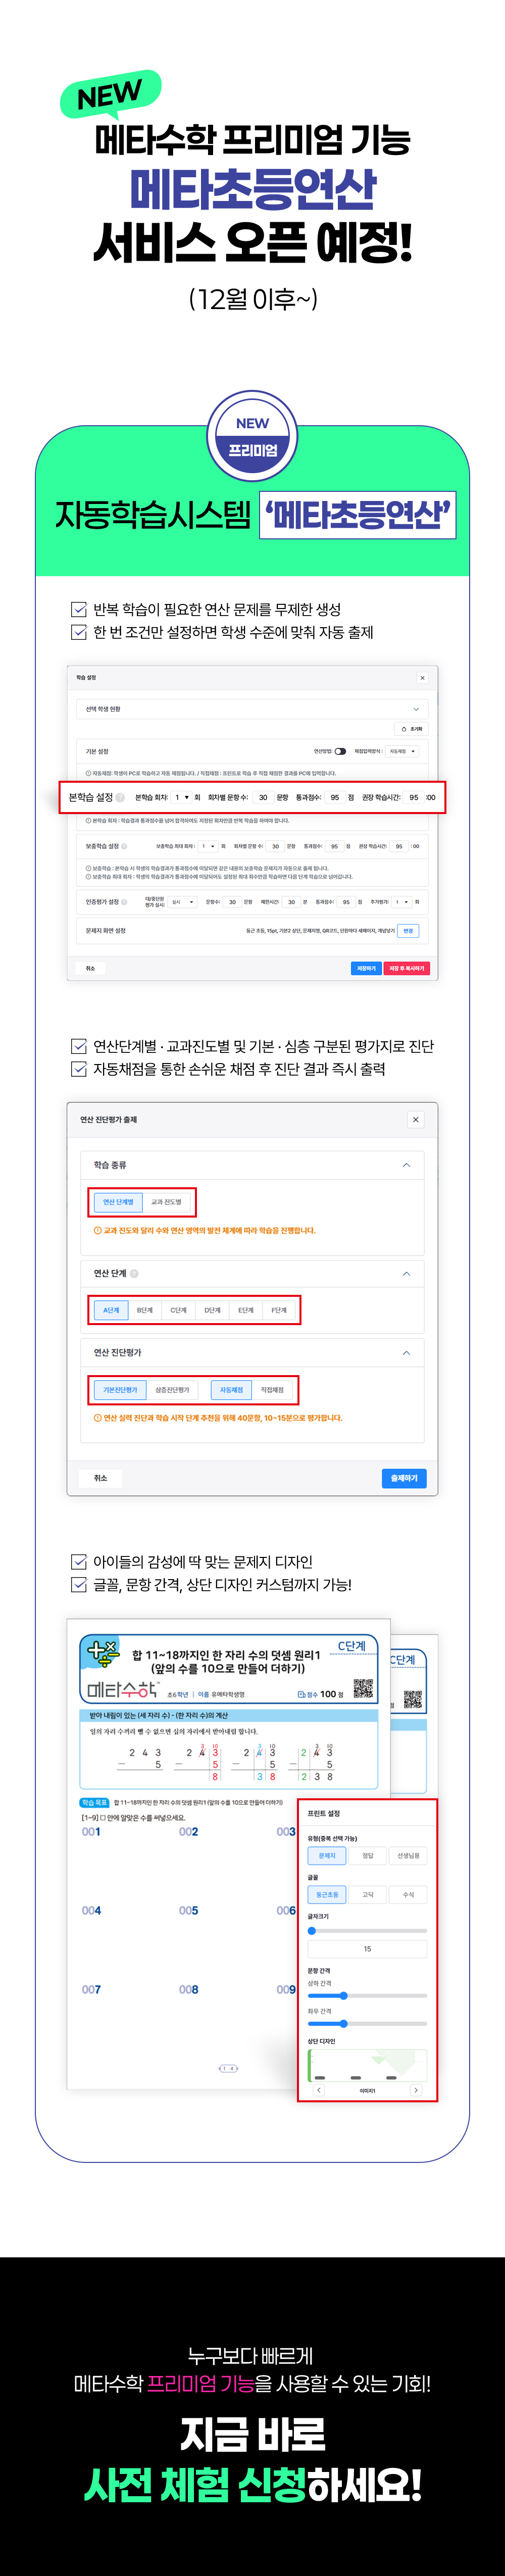Click the 출제하기 button
Image resolution: width=505 pixels, height=2576 pixels.
click(x=404, y=1478)
